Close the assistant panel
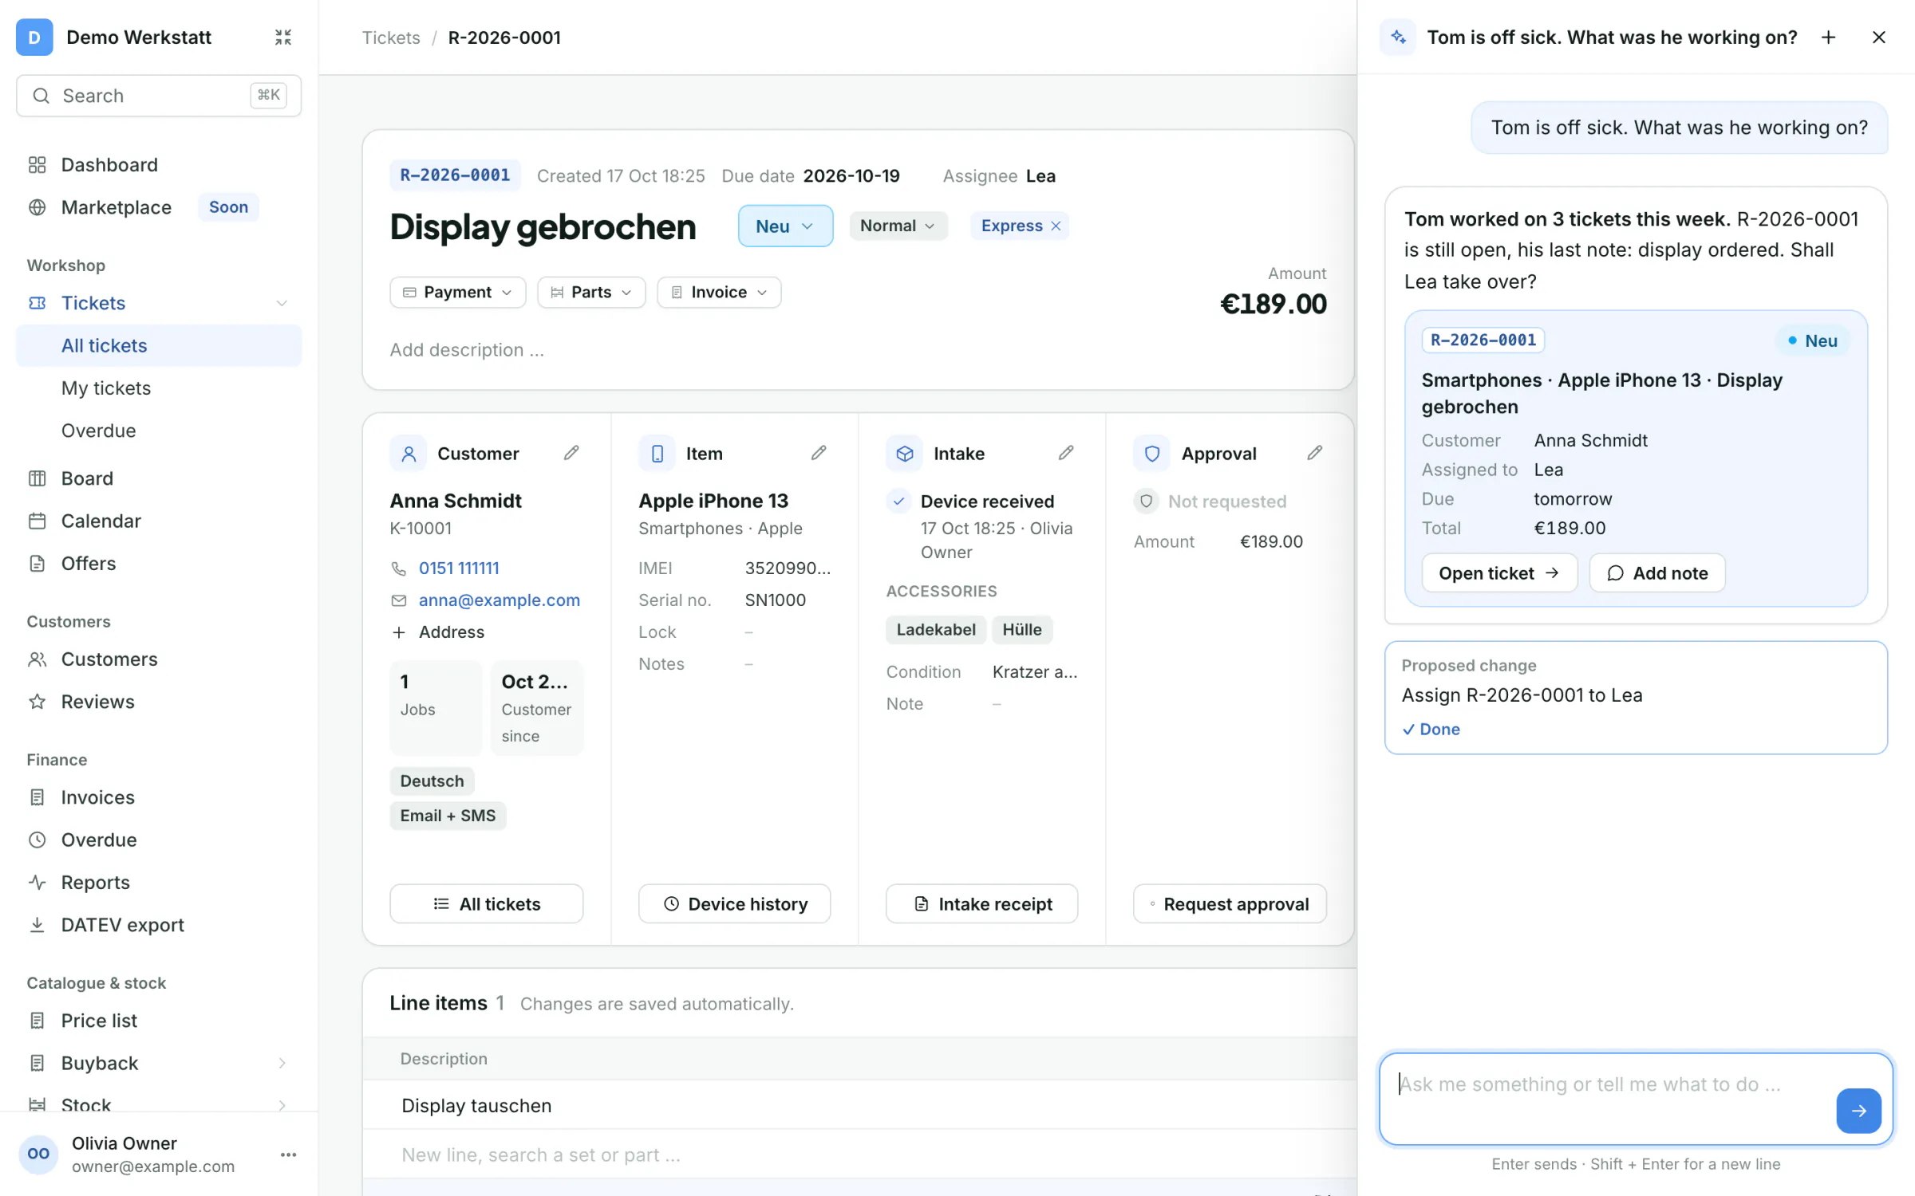This screenshot has width=1915, height=1196. 1879,37
